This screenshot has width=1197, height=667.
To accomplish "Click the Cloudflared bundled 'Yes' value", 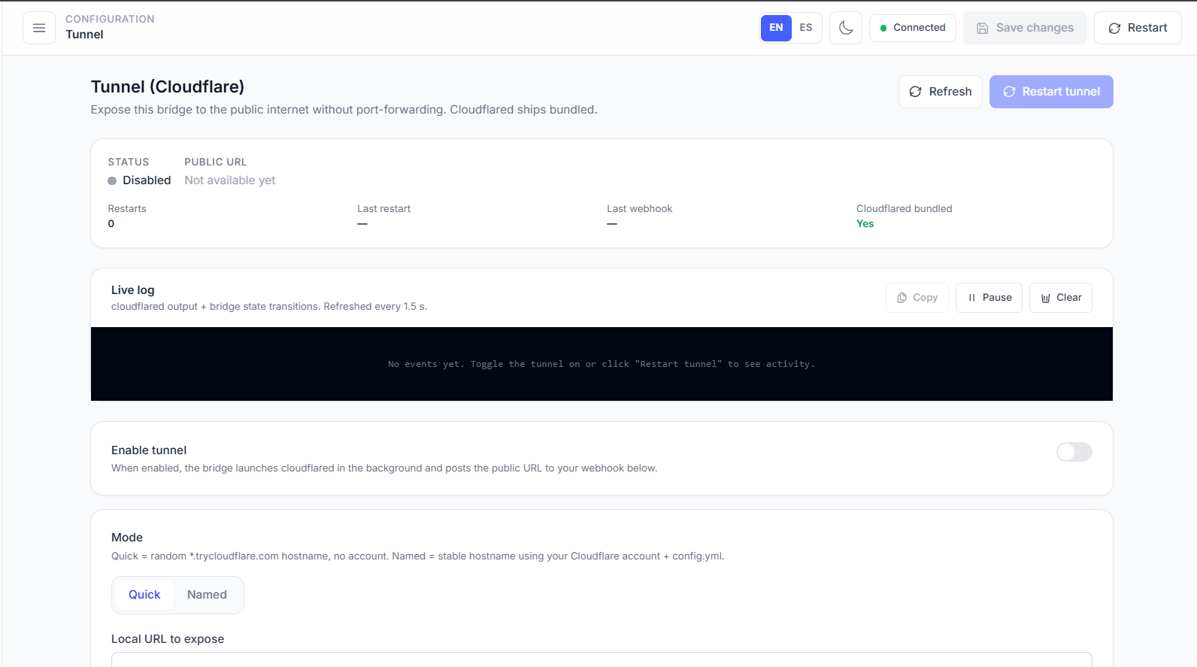I will coord(865,224).
